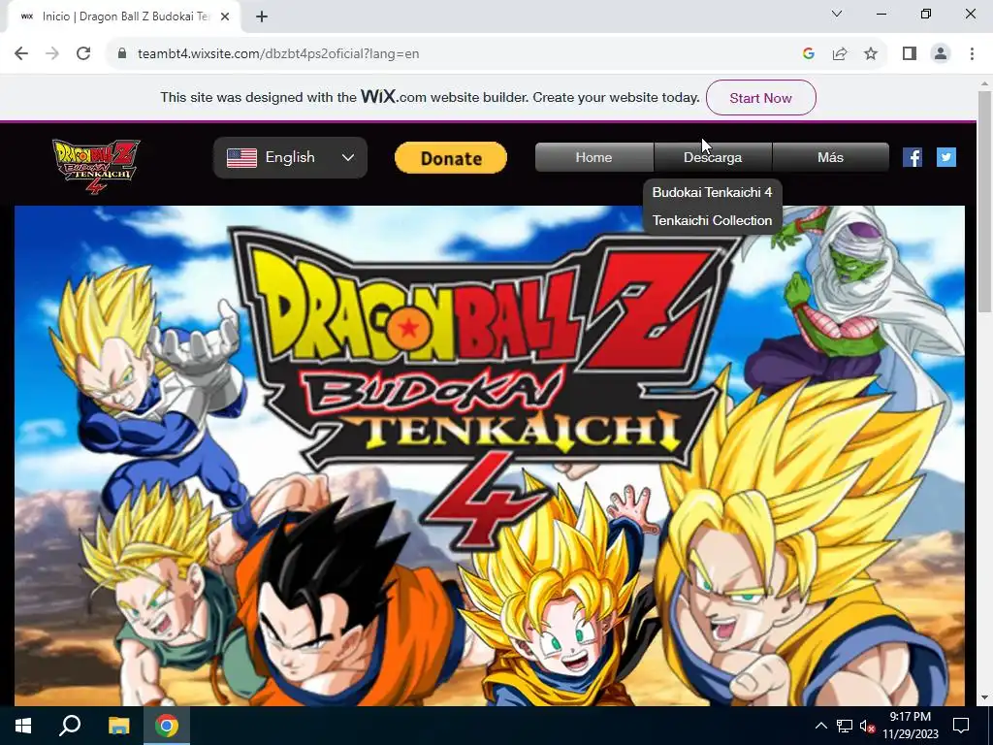Click the page vertical scrollbar thumb
This screenshot has width=993, height=745.
(984, 202)
